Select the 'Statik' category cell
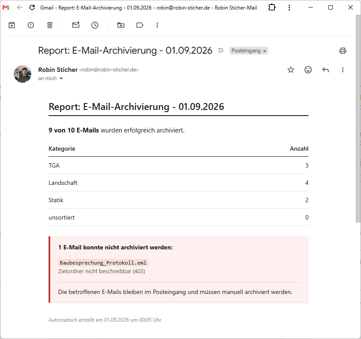 (56, 200)
